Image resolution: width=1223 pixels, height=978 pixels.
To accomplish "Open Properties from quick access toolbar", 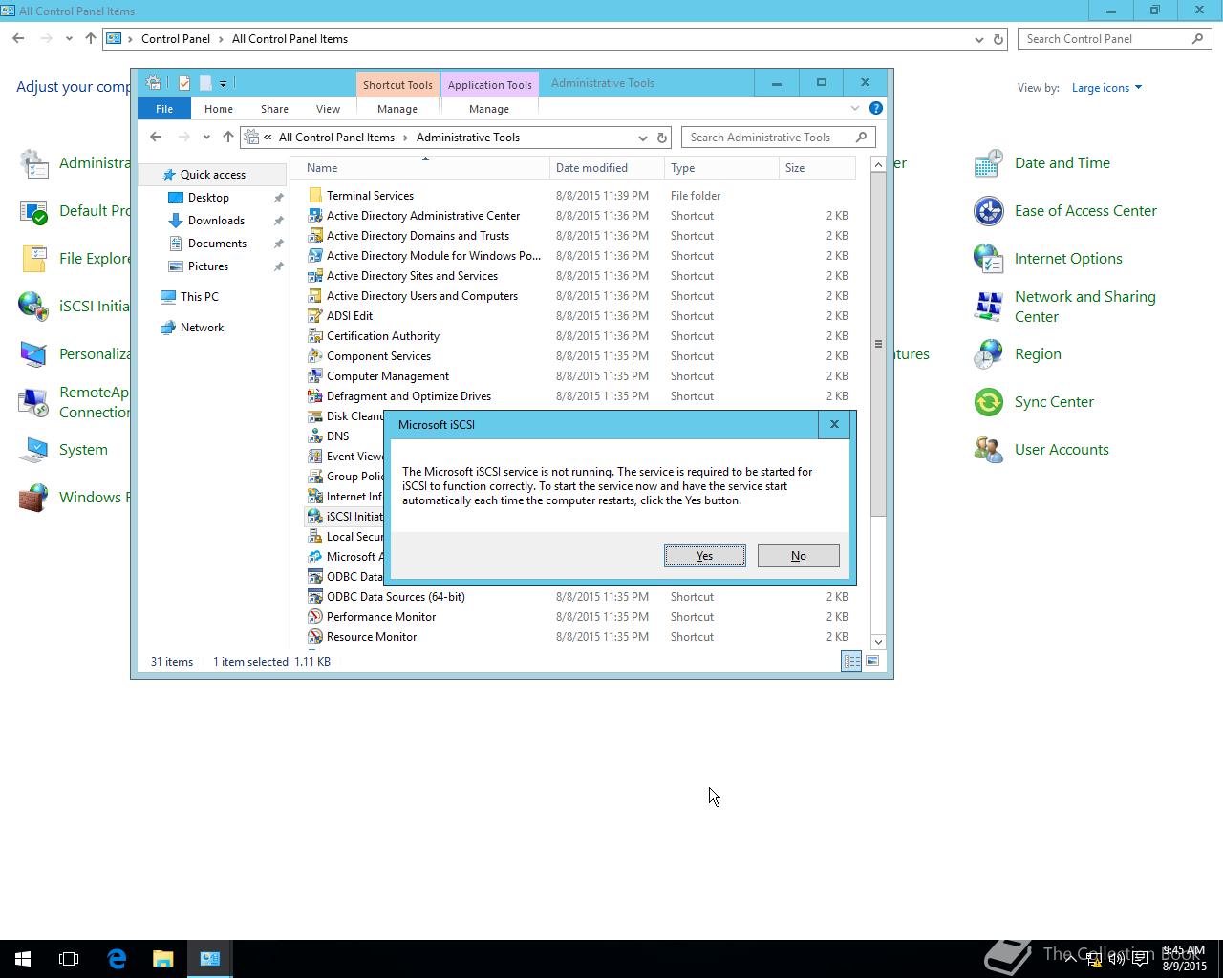I will (184, 83).
